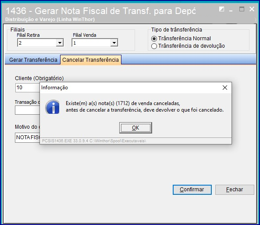This screenshot has height=225, width=260.
Task: Expand the Filial Venda dropdown arrow
Action: click(114, 43)
